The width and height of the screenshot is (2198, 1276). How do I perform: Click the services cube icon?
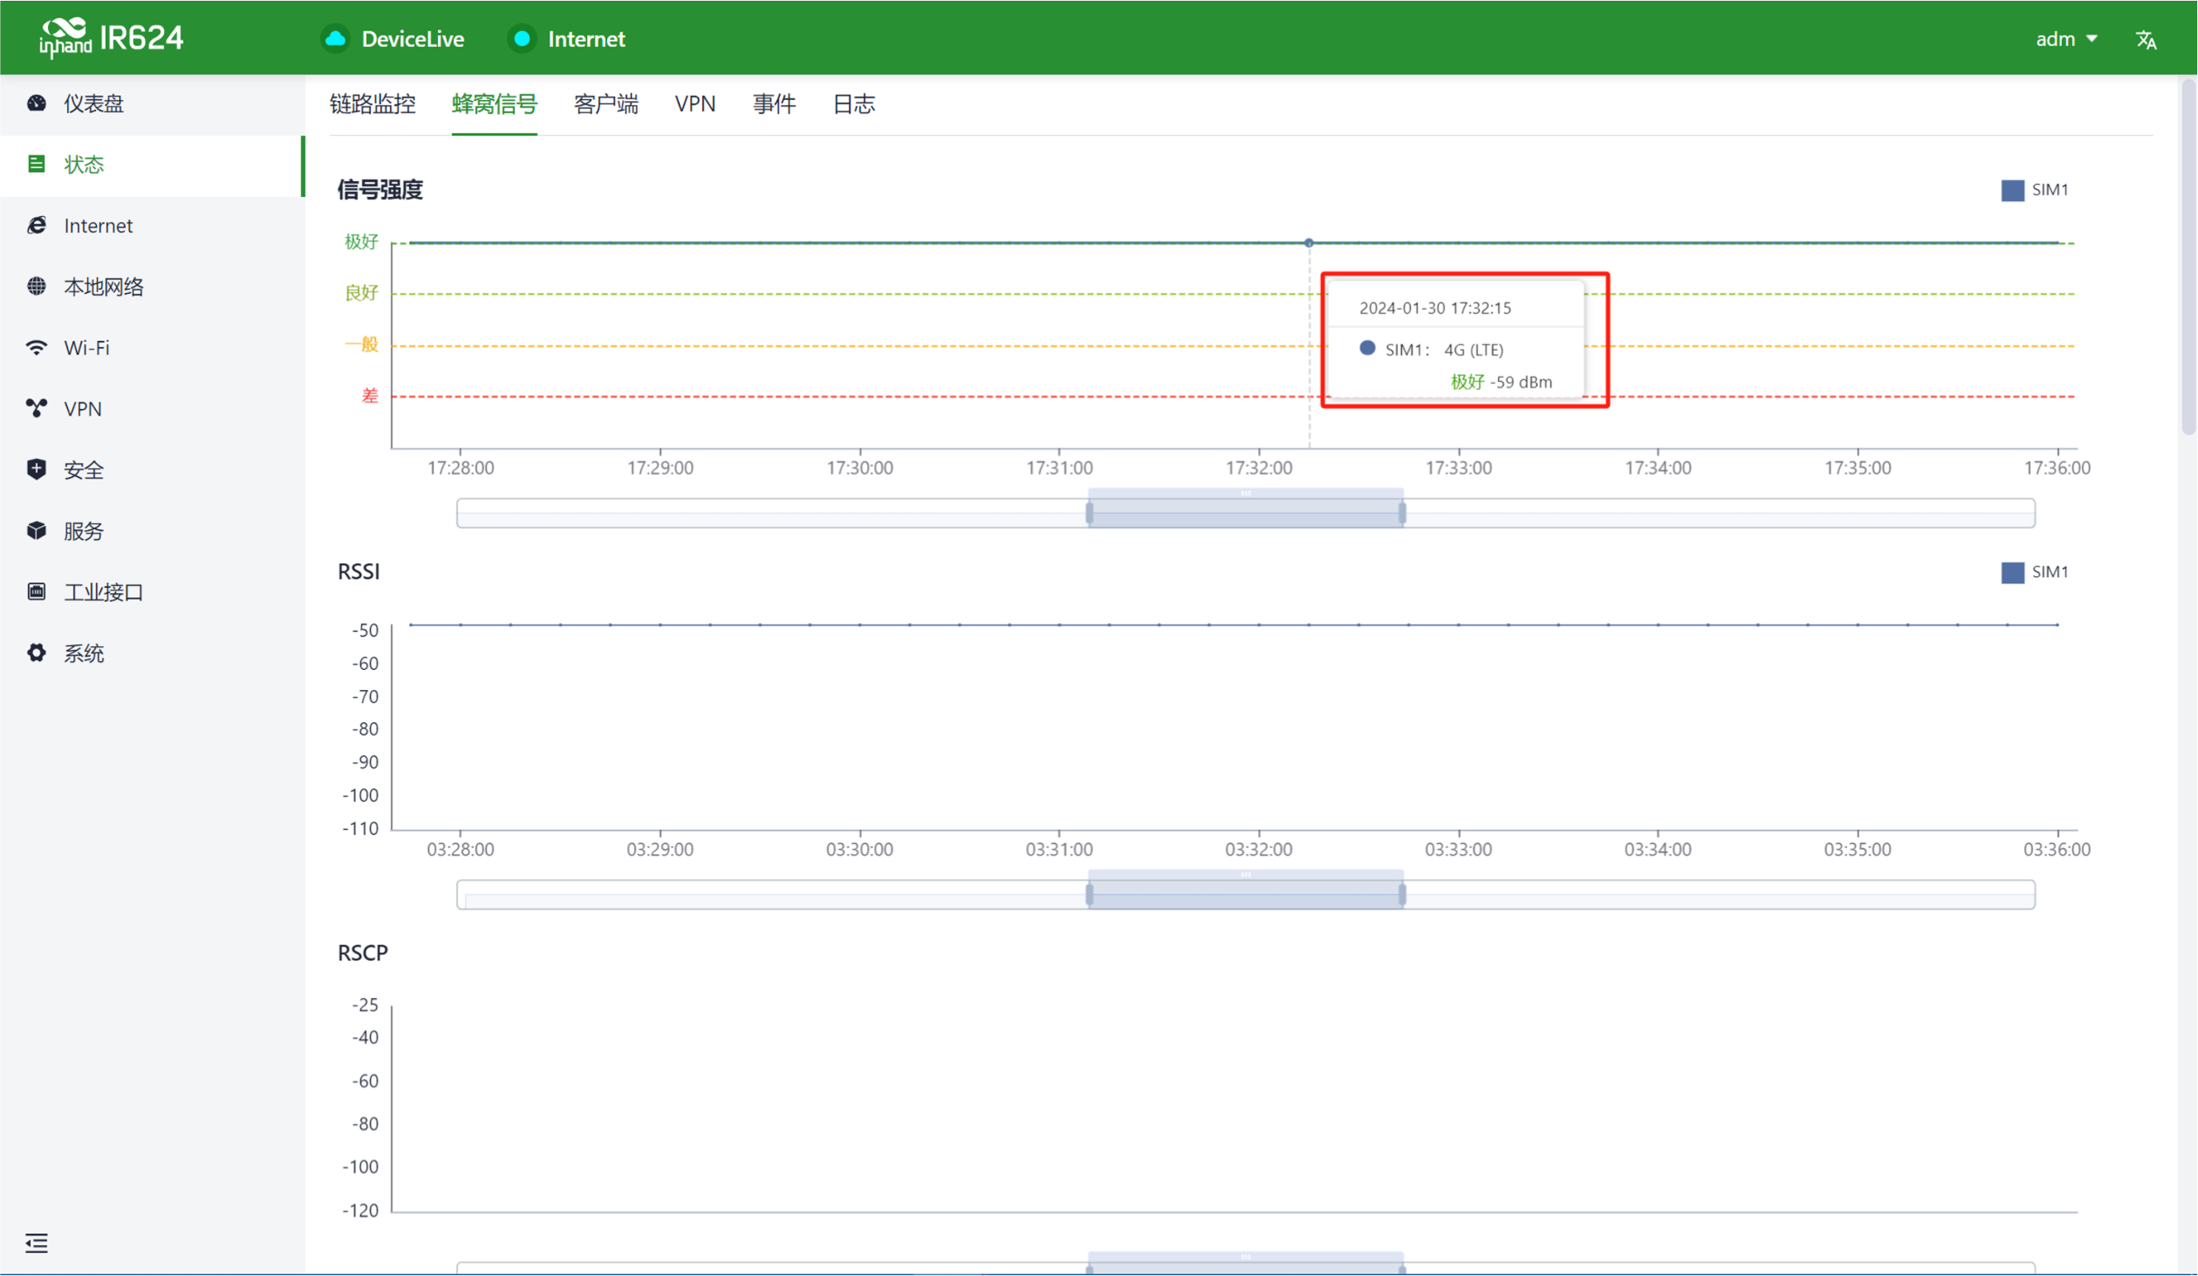[37, 530]
